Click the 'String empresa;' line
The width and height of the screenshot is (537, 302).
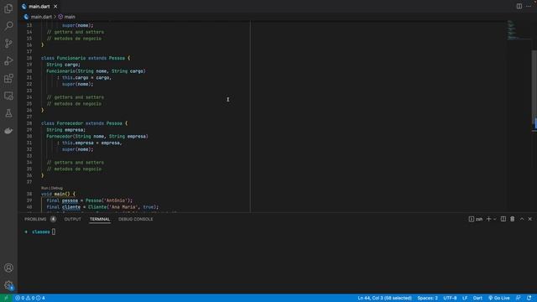pyautogui.click(x=65, y=130)
